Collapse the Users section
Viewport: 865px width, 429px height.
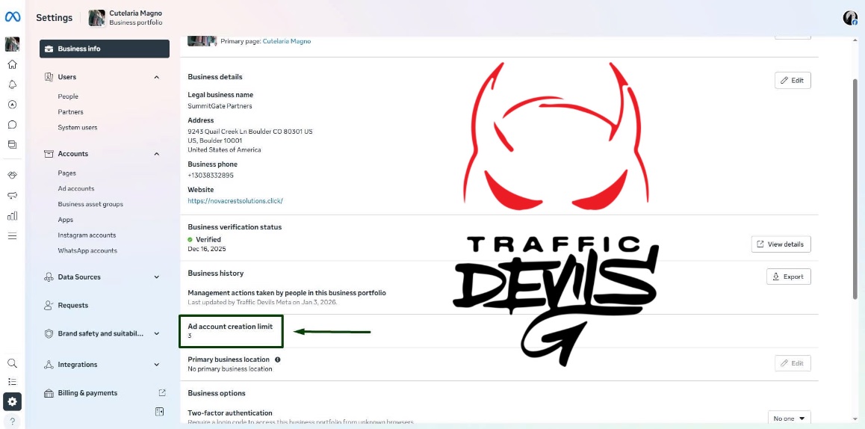157,77
